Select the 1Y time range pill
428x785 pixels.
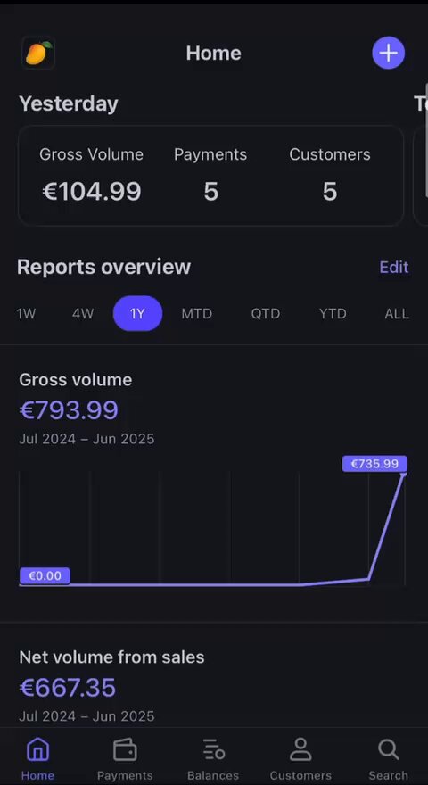[x=137, y=313]
